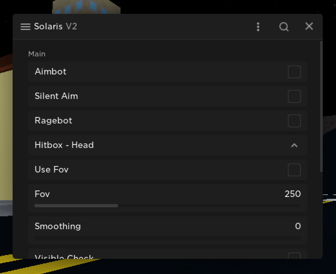Click the Fov value showing 250

point(292,194)
